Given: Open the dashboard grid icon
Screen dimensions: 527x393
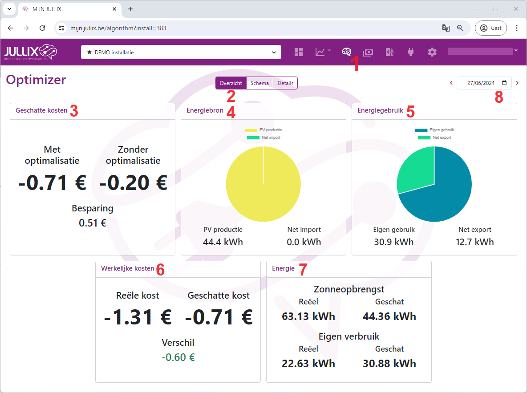Looking at the screenshot, I should point(299,52).
